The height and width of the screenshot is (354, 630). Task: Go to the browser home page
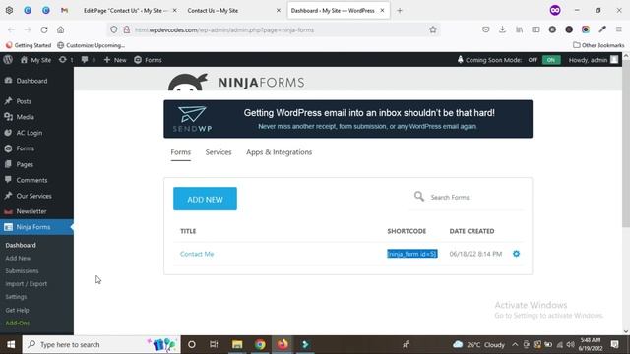click(x=60, y=29)
